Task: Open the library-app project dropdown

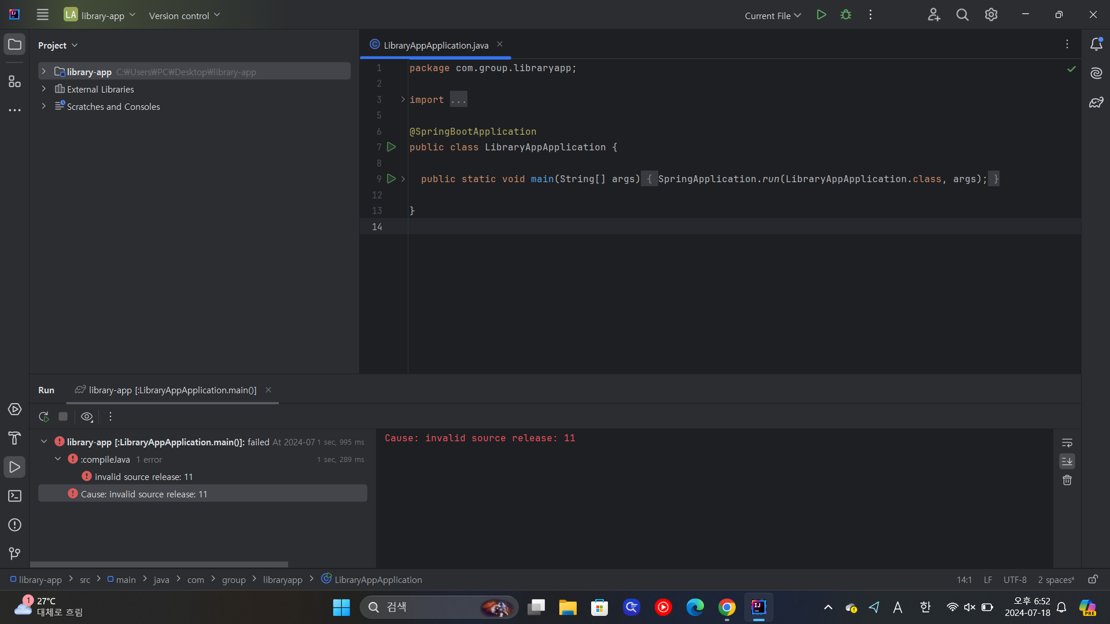Action: coord(100,15)
